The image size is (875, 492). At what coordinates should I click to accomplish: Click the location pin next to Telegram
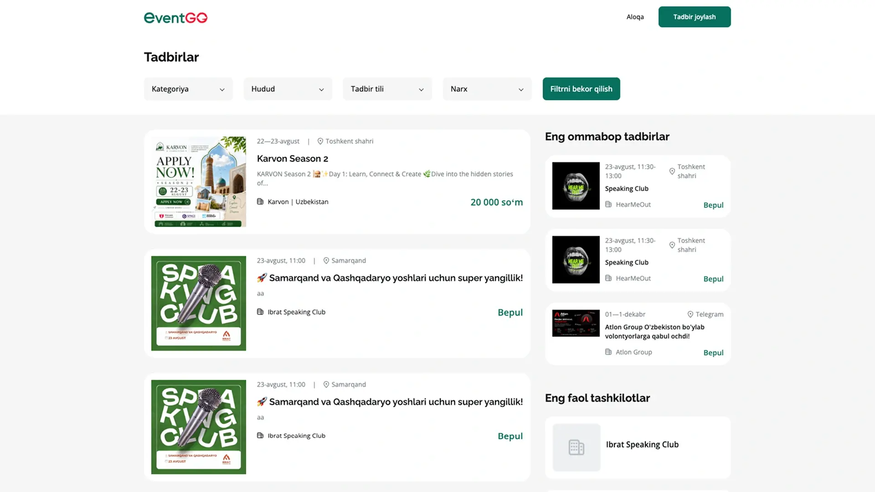click(x=690, y=314)
